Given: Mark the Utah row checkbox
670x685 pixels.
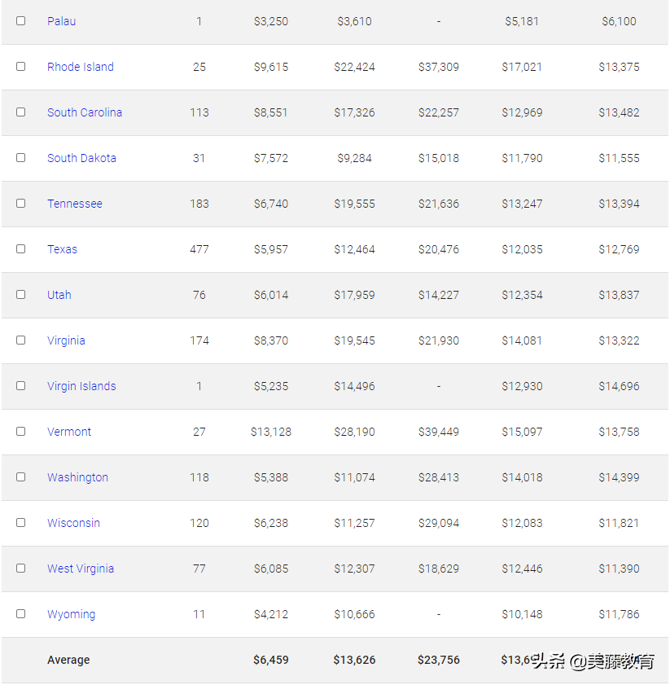Looking at the screenshot, I should click(21, 295).
